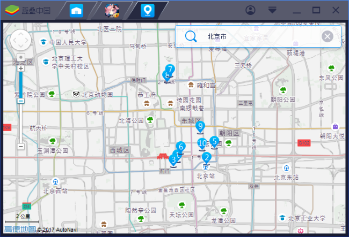349x237 pixels.
Task: Switch to the anime game tab
Action: click(x=112, y=10)
